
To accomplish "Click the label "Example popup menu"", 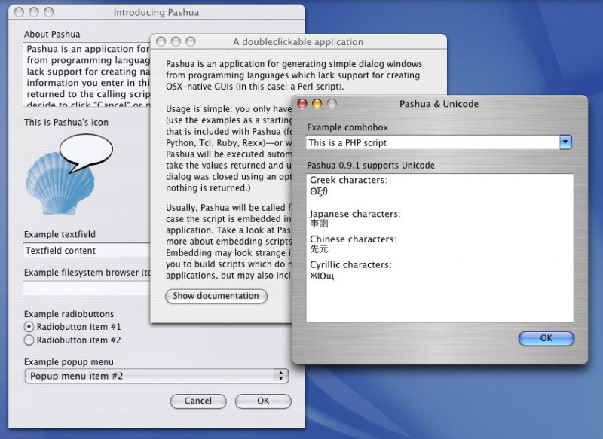I will 69,361.
